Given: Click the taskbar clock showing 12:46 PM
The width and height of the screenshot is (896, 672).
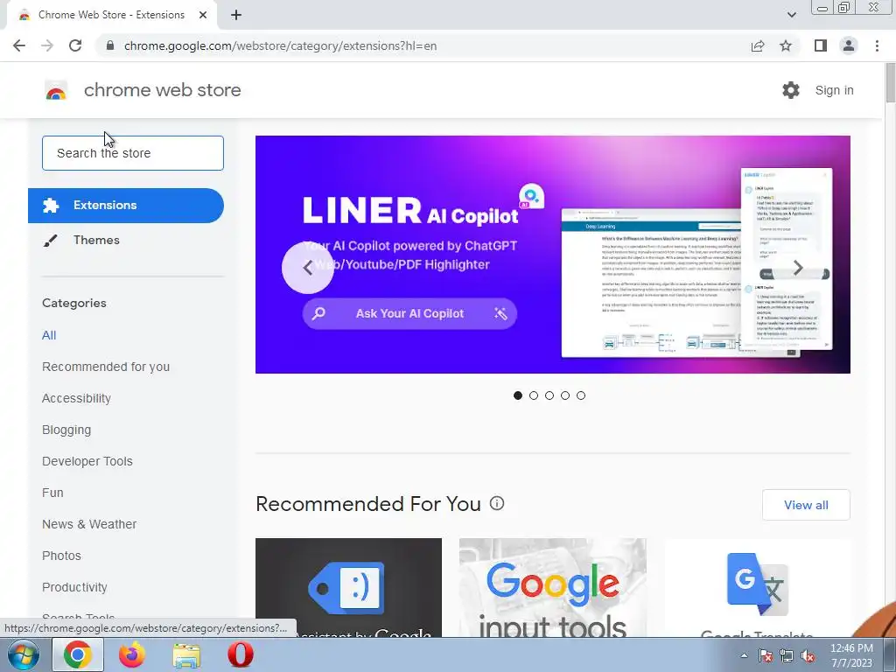Looking at the screenshot, I should coord(851,655).
